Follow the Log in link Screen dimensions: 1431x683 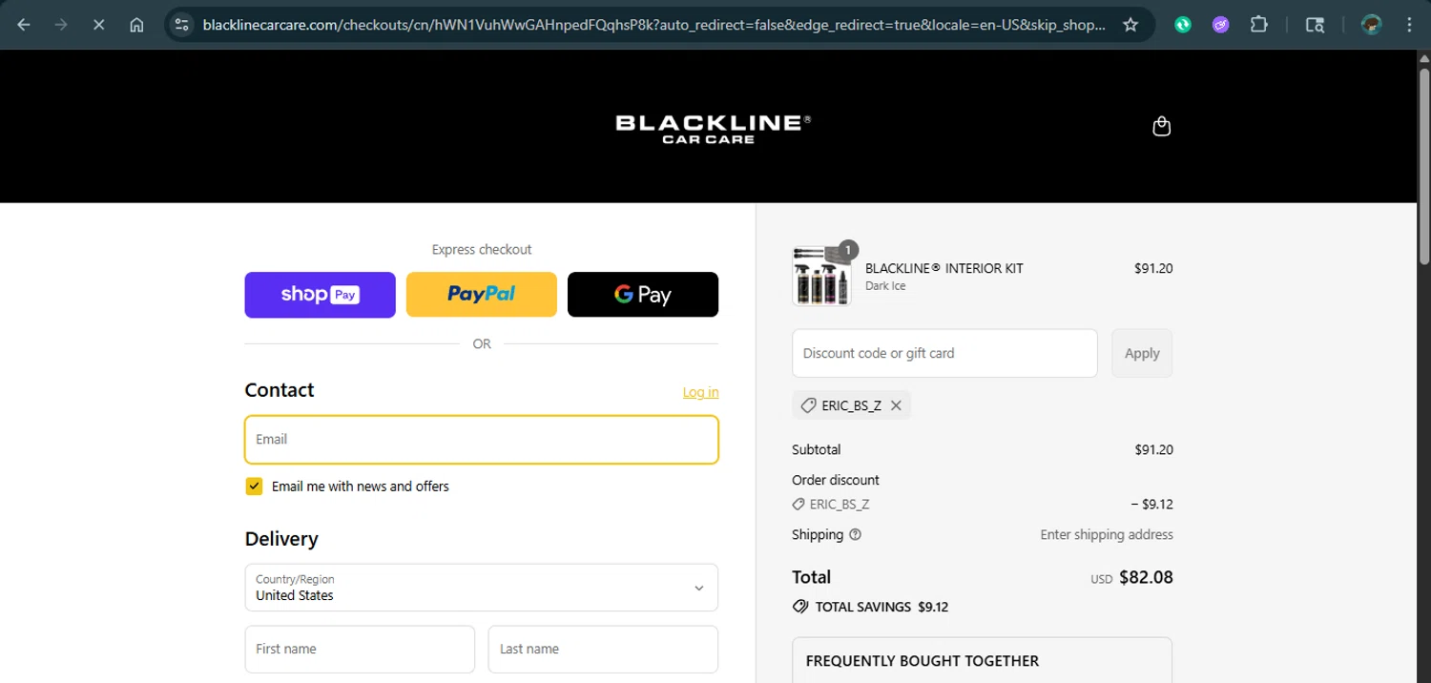(700, 392)
